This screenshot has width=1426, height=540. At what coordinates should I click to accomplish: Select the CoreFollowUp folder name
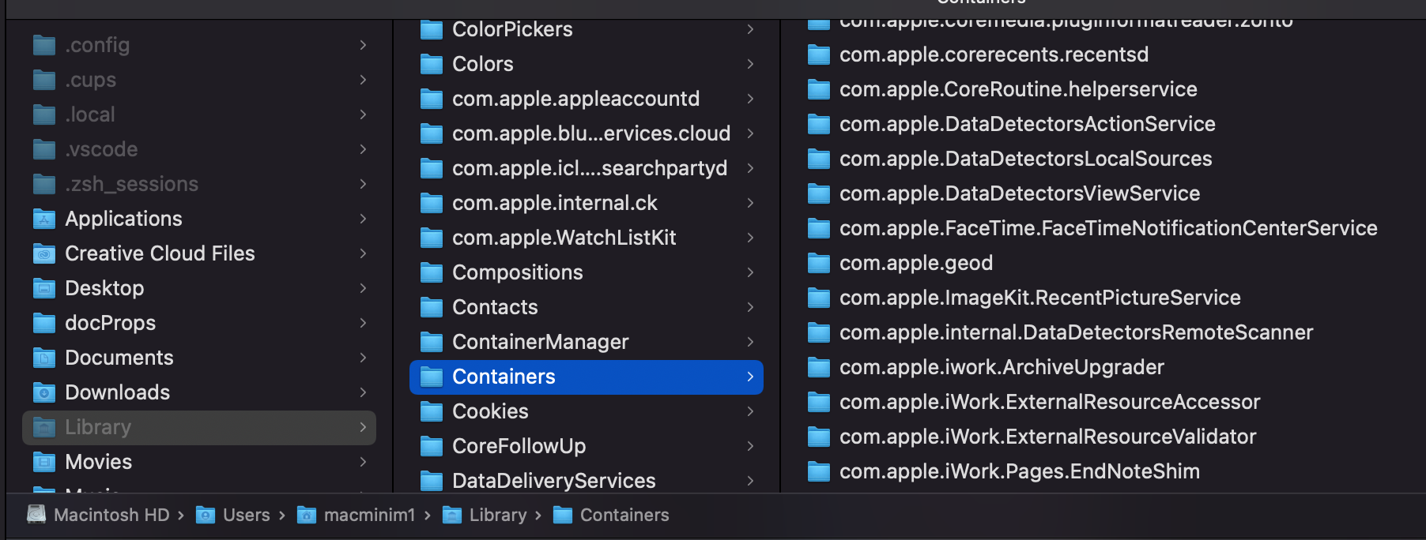(x=519, y=446)
